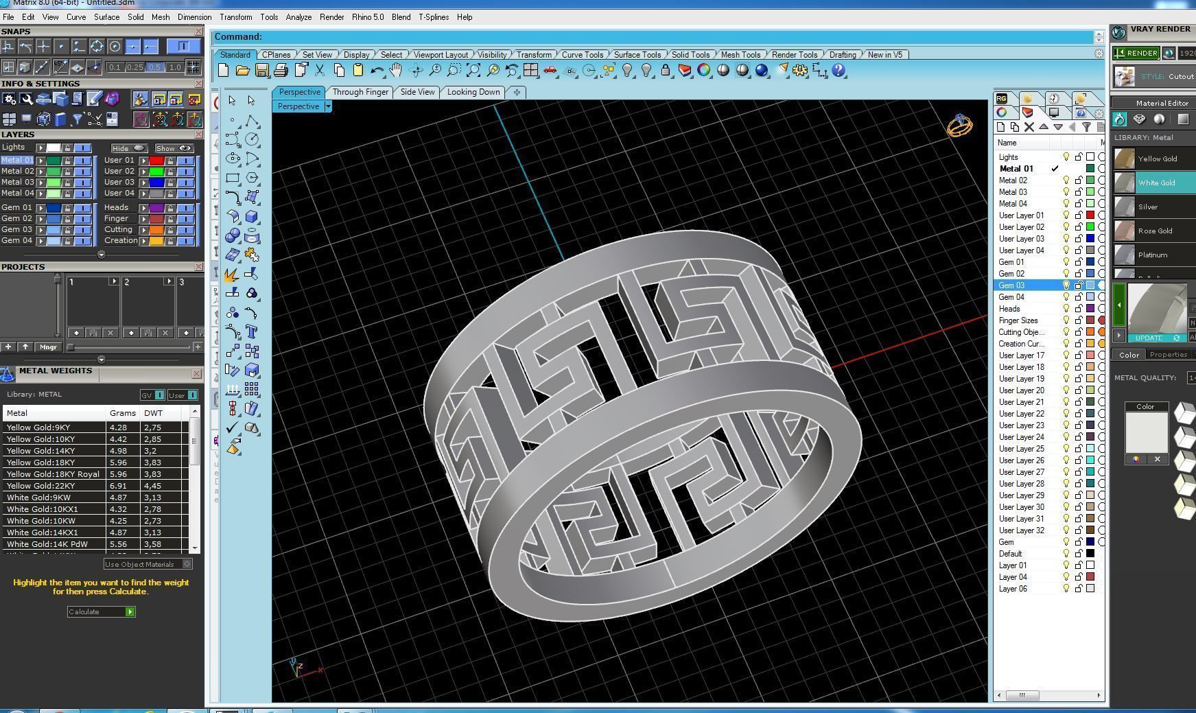The image size is (1196, 713).
Task: Open Use Object Materials dropdown
Action: pyautogui.click(x=148, y=564)
